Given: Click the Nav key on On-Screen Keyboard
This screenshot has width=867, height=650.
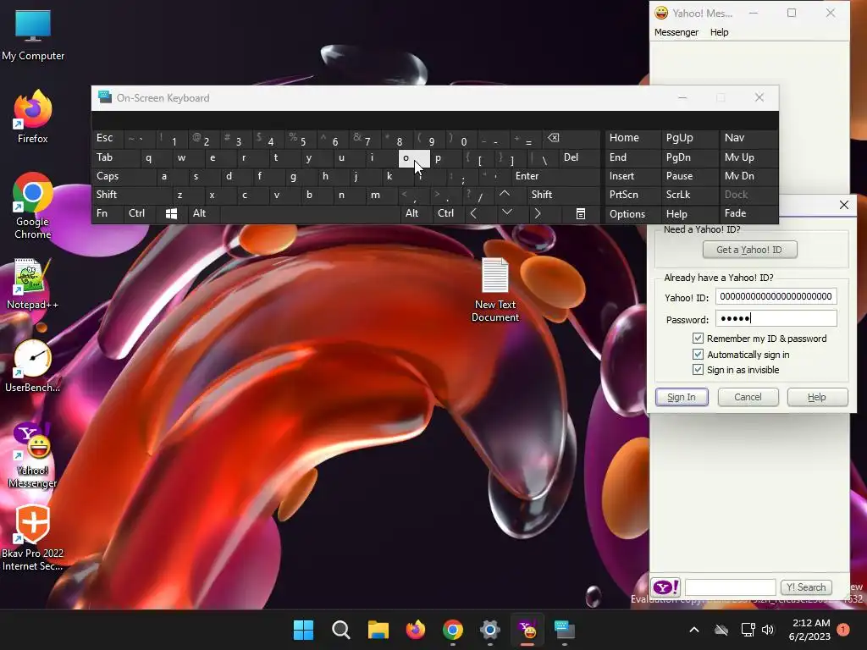Looking at the screenshot, I should (748, 138).
